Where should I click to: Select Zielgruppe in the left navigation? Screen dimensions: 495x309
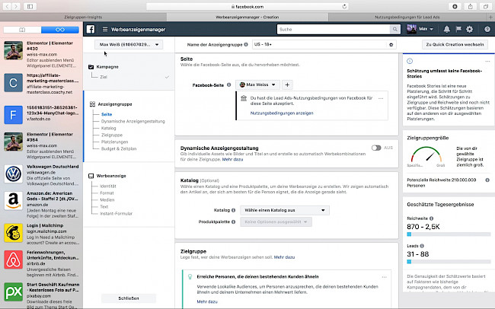pos(111,135)
